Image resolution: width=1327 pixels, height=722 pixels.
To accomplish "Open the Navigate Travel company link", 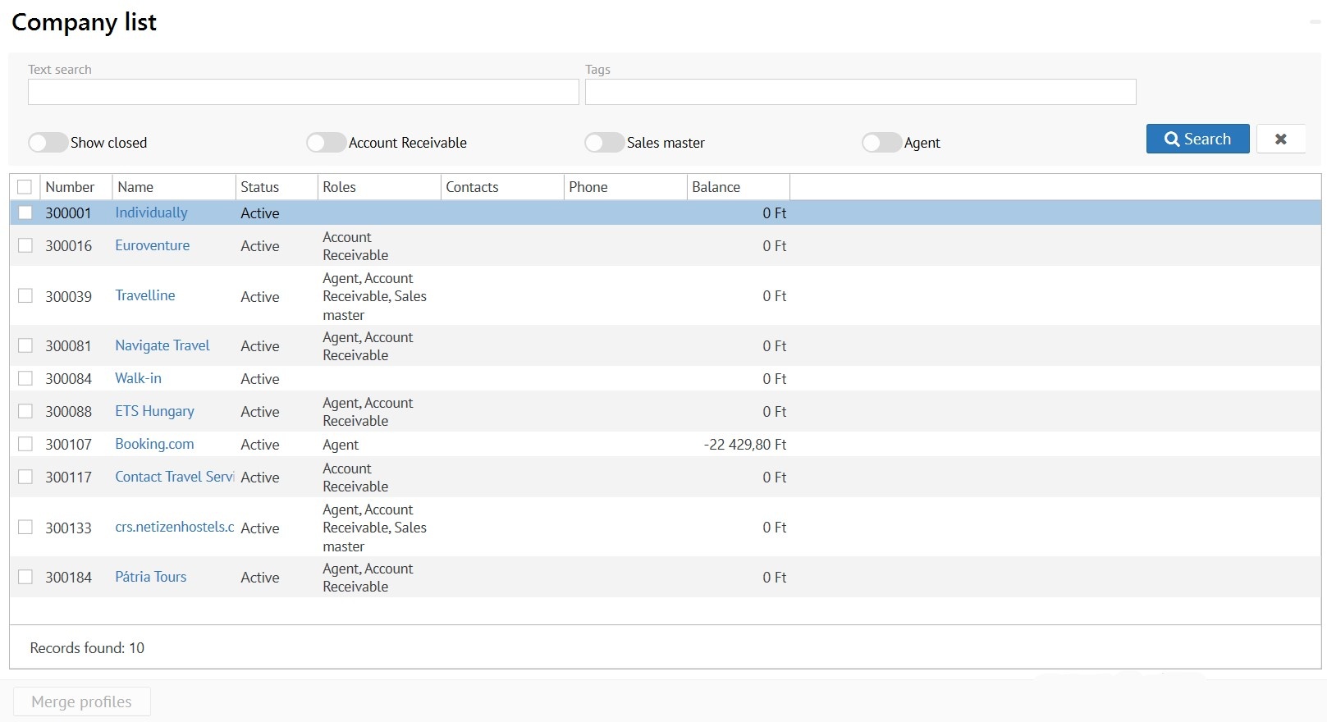I will pos(162,345).
